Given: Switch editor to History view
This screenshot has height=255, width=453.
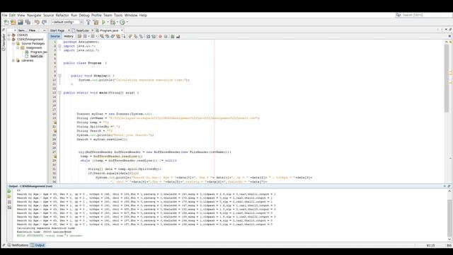Looking at the screenshot, I should pyautogui.click(x=69, y=36).
